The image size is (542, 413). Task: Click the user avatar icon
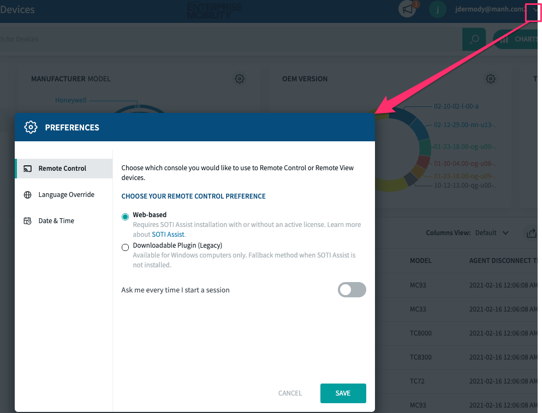[x=437, y=9]
